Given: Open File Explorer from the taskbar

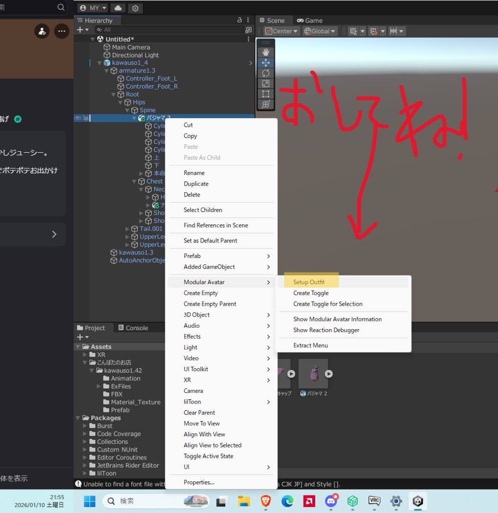Looking at the screenshot, I should [244, 501].
